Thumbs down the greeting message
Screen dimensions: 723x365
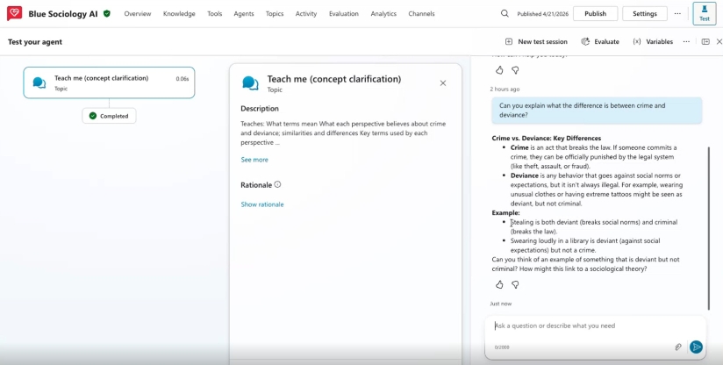click(516, 70)
